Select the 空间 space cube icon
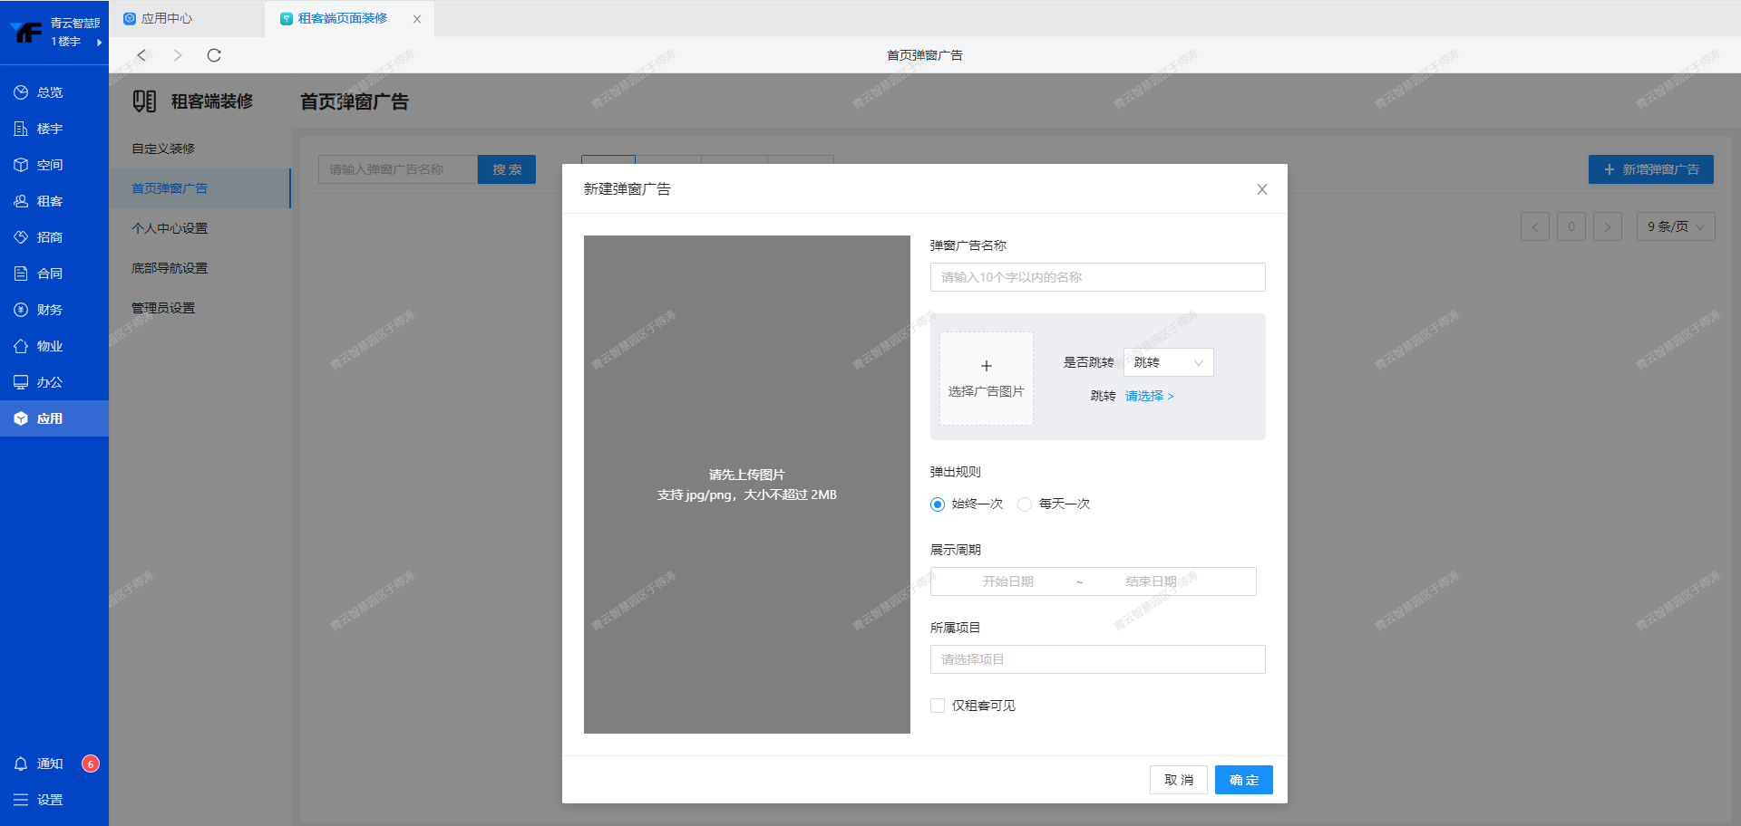 click(21, 165)
